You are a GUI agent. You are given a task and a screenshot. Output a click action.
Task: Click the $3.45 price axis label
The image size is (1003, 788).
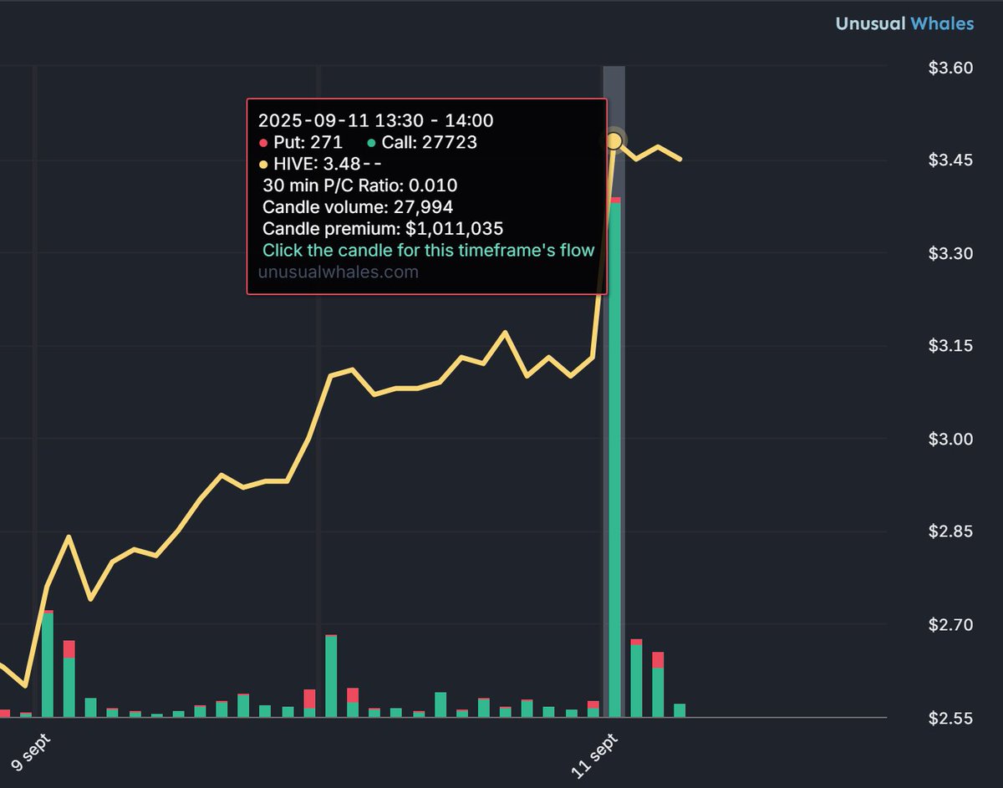tap(950, 160)
